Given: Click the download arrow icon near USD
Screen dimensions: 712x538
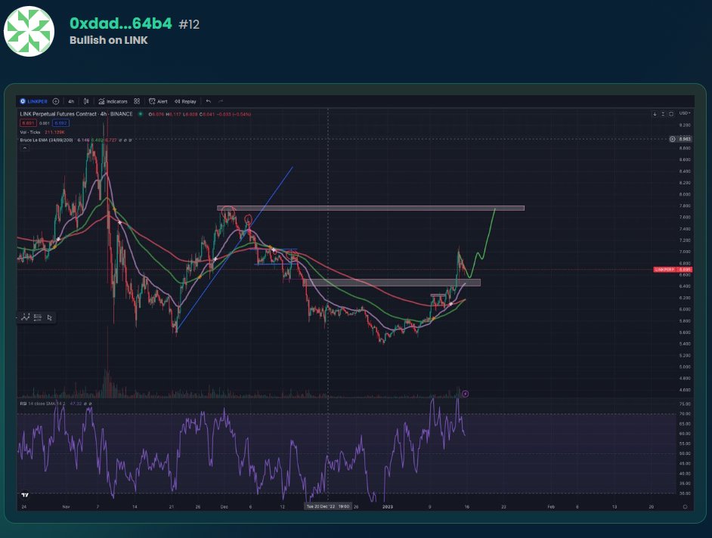Looking at the screenshot, I should [x=655, y=113].
